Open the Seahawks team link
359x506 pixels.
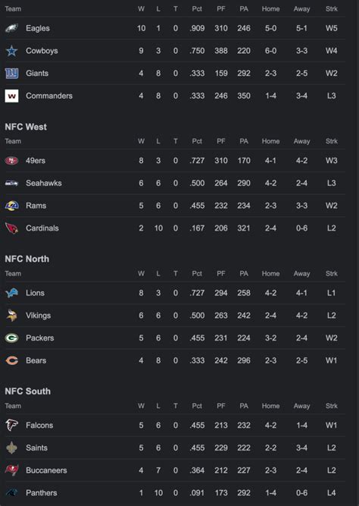tap(43, 183)
